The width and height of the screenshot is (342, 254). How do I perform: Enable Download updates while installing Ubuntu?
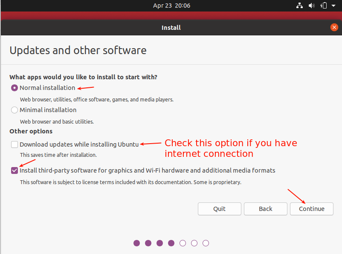[x=14, y=144]
